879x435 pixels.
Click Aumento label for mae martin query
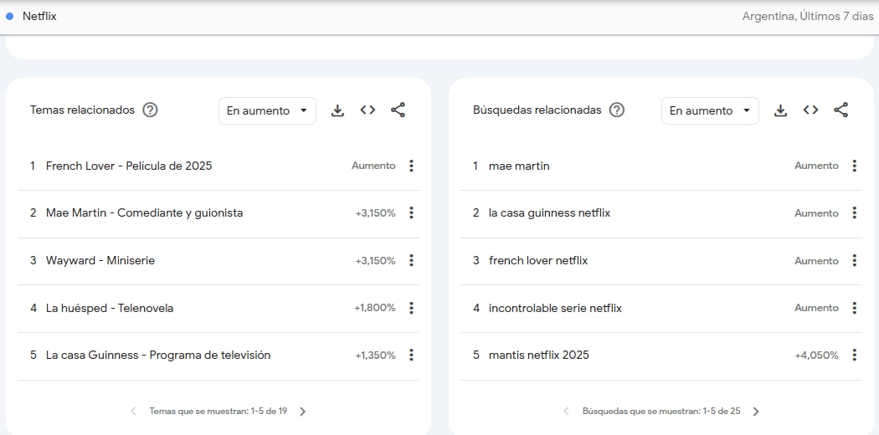pos(816,166)
